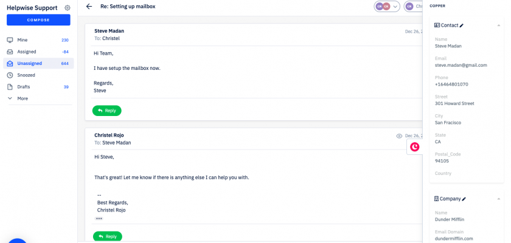Click the pink Copper integration icon
Image resolution: width=511 pixels, height=243 pixels.
click(415, 147)
